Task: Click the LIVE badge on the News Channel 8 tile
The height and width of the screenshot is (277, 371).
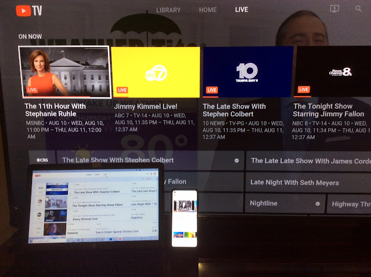Action: [x=304, y=89]
